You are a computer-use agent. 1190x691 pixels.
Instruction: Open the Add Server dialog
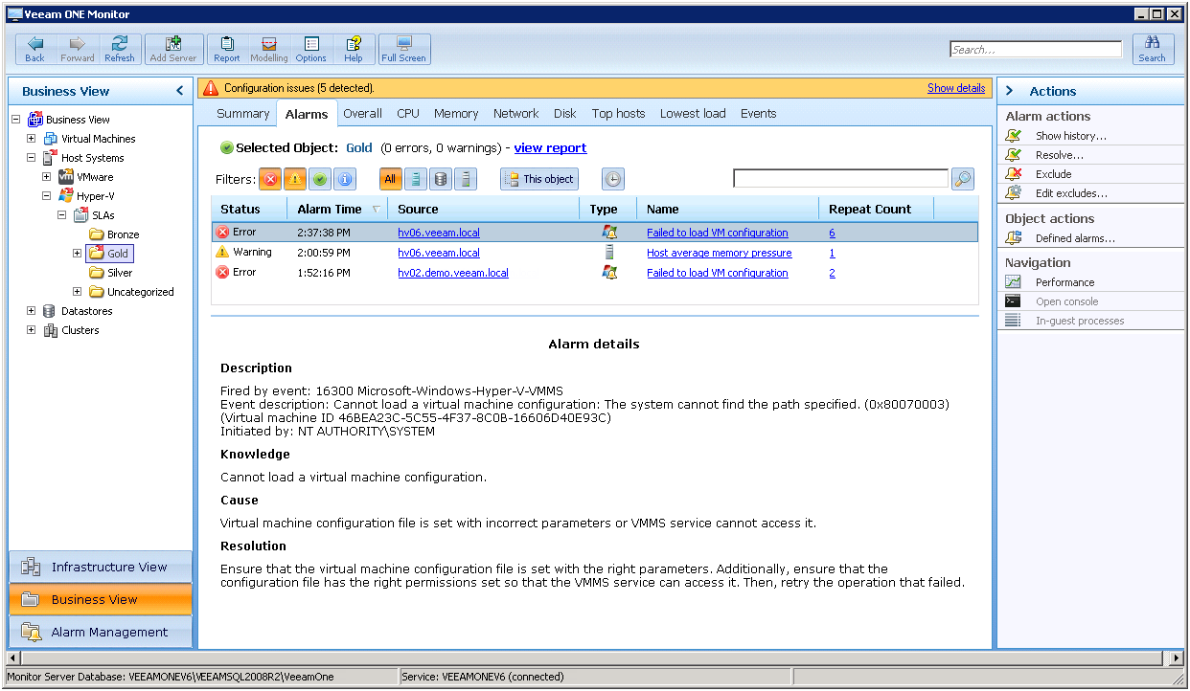[x=173, y=50]
